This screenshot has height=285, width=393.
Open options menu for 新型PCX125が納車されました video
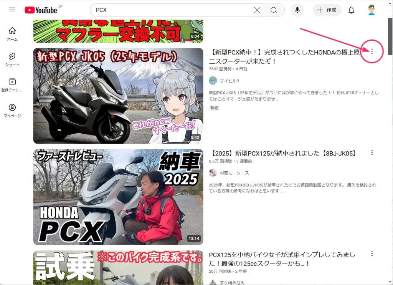tap(372, 152)
